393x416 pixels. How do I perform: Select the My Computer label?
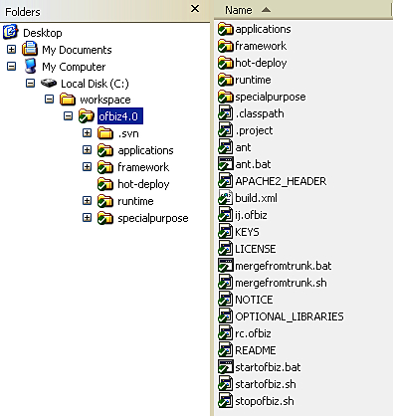coord(74,67)
